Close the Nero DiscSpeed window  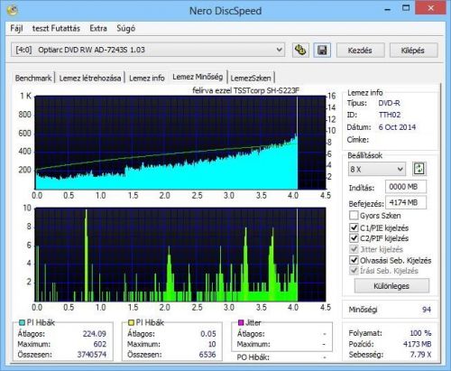[430, 8]
